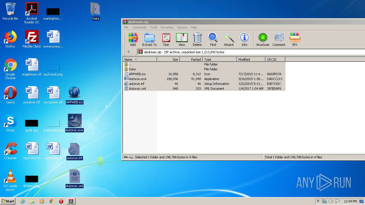
Task: Select APPWEB.ico file on desktop
Action: click(x=74, y=95)
